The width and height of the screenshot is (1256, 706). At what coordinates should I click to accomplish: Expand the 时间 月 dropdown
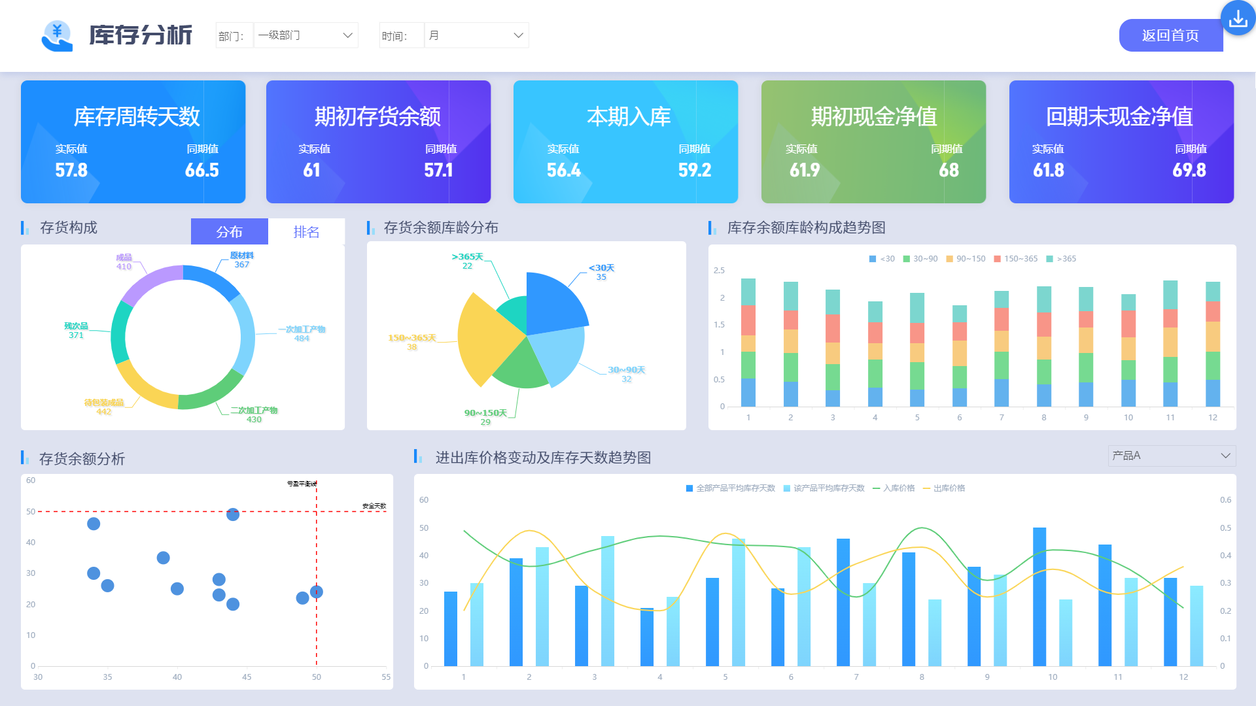(476, 35)
